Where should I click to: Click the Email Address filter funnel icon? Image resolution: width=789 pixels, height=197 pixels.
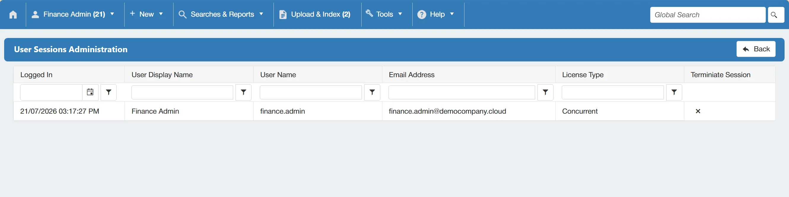(545, 92)
